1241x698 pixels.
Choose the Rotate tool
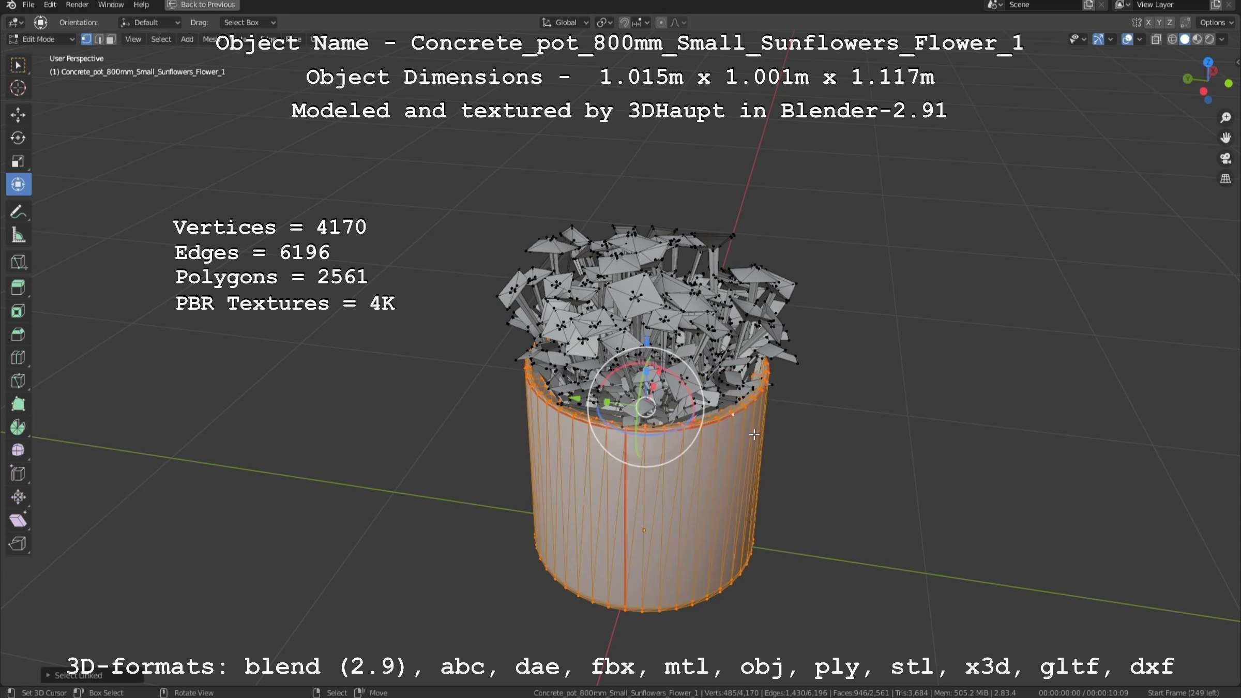pos(18,138)
